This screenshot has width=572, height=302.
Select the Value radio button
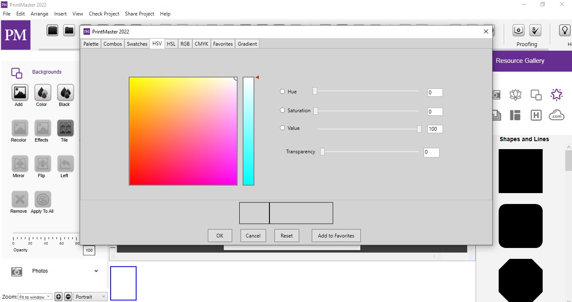(x=282, y=128)
